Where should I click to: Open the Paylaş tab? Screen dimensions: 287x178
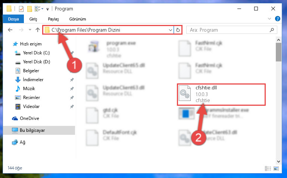coord(53,19)
